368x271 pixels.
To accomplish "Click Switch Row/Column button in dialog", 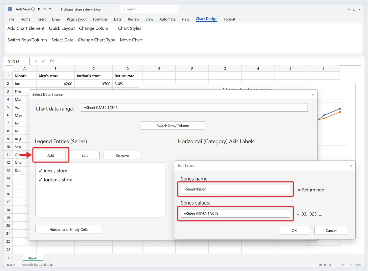I will point(173,126).
